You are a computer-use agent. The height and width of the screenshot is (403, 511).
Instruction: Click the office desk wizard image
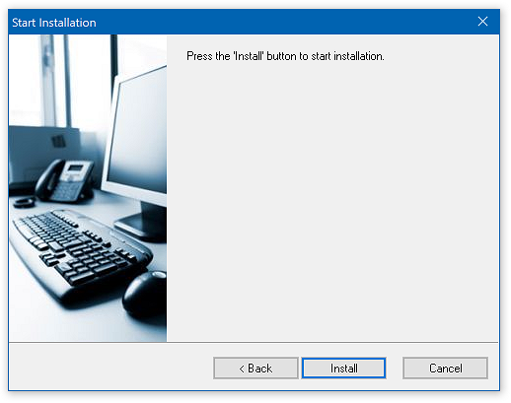point(88,188)
